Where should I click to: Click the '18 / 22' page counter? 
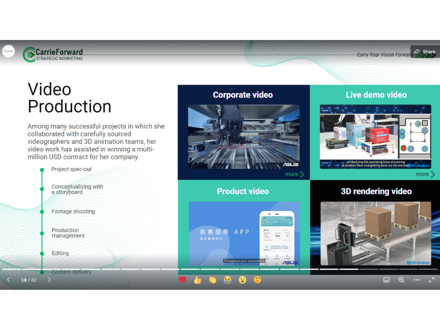coord(29,280)
